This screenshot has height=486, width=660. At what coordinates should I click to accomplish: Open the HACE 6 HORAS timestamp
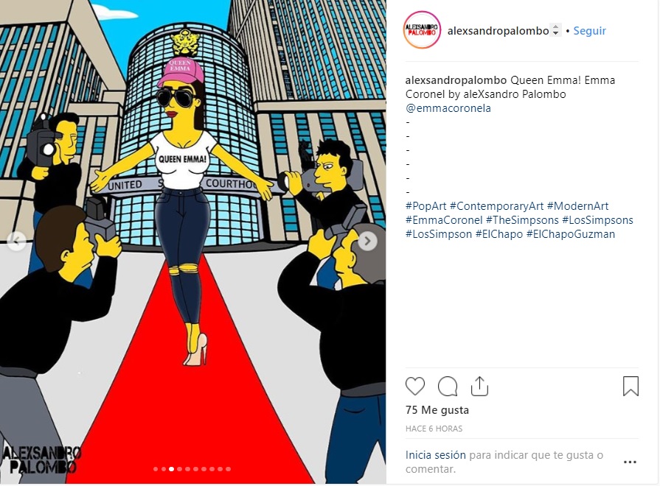tap(434, 429)
